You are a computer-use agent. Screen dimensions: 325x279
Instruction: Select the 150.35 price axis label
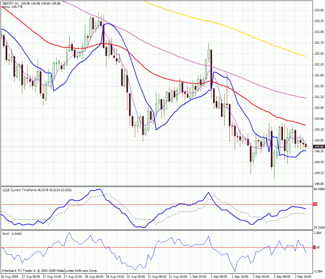click(x=319, y=129)
